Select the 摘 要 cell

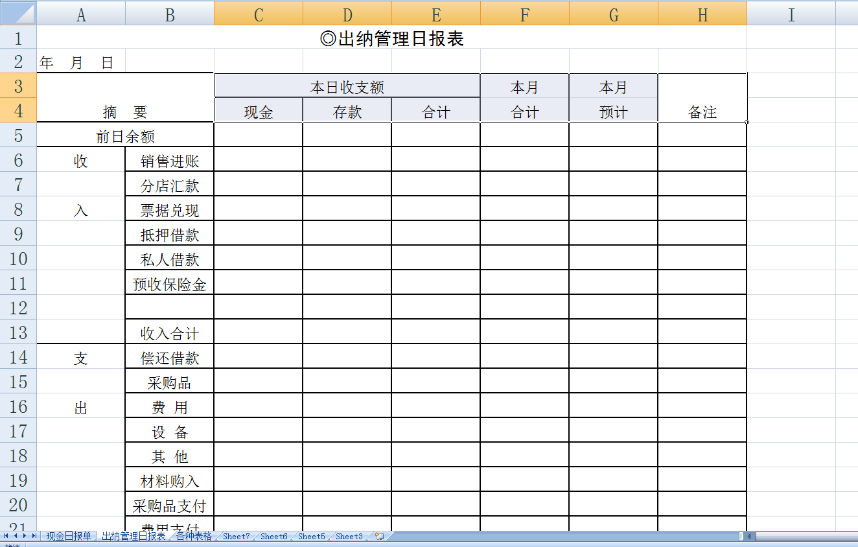125,99
